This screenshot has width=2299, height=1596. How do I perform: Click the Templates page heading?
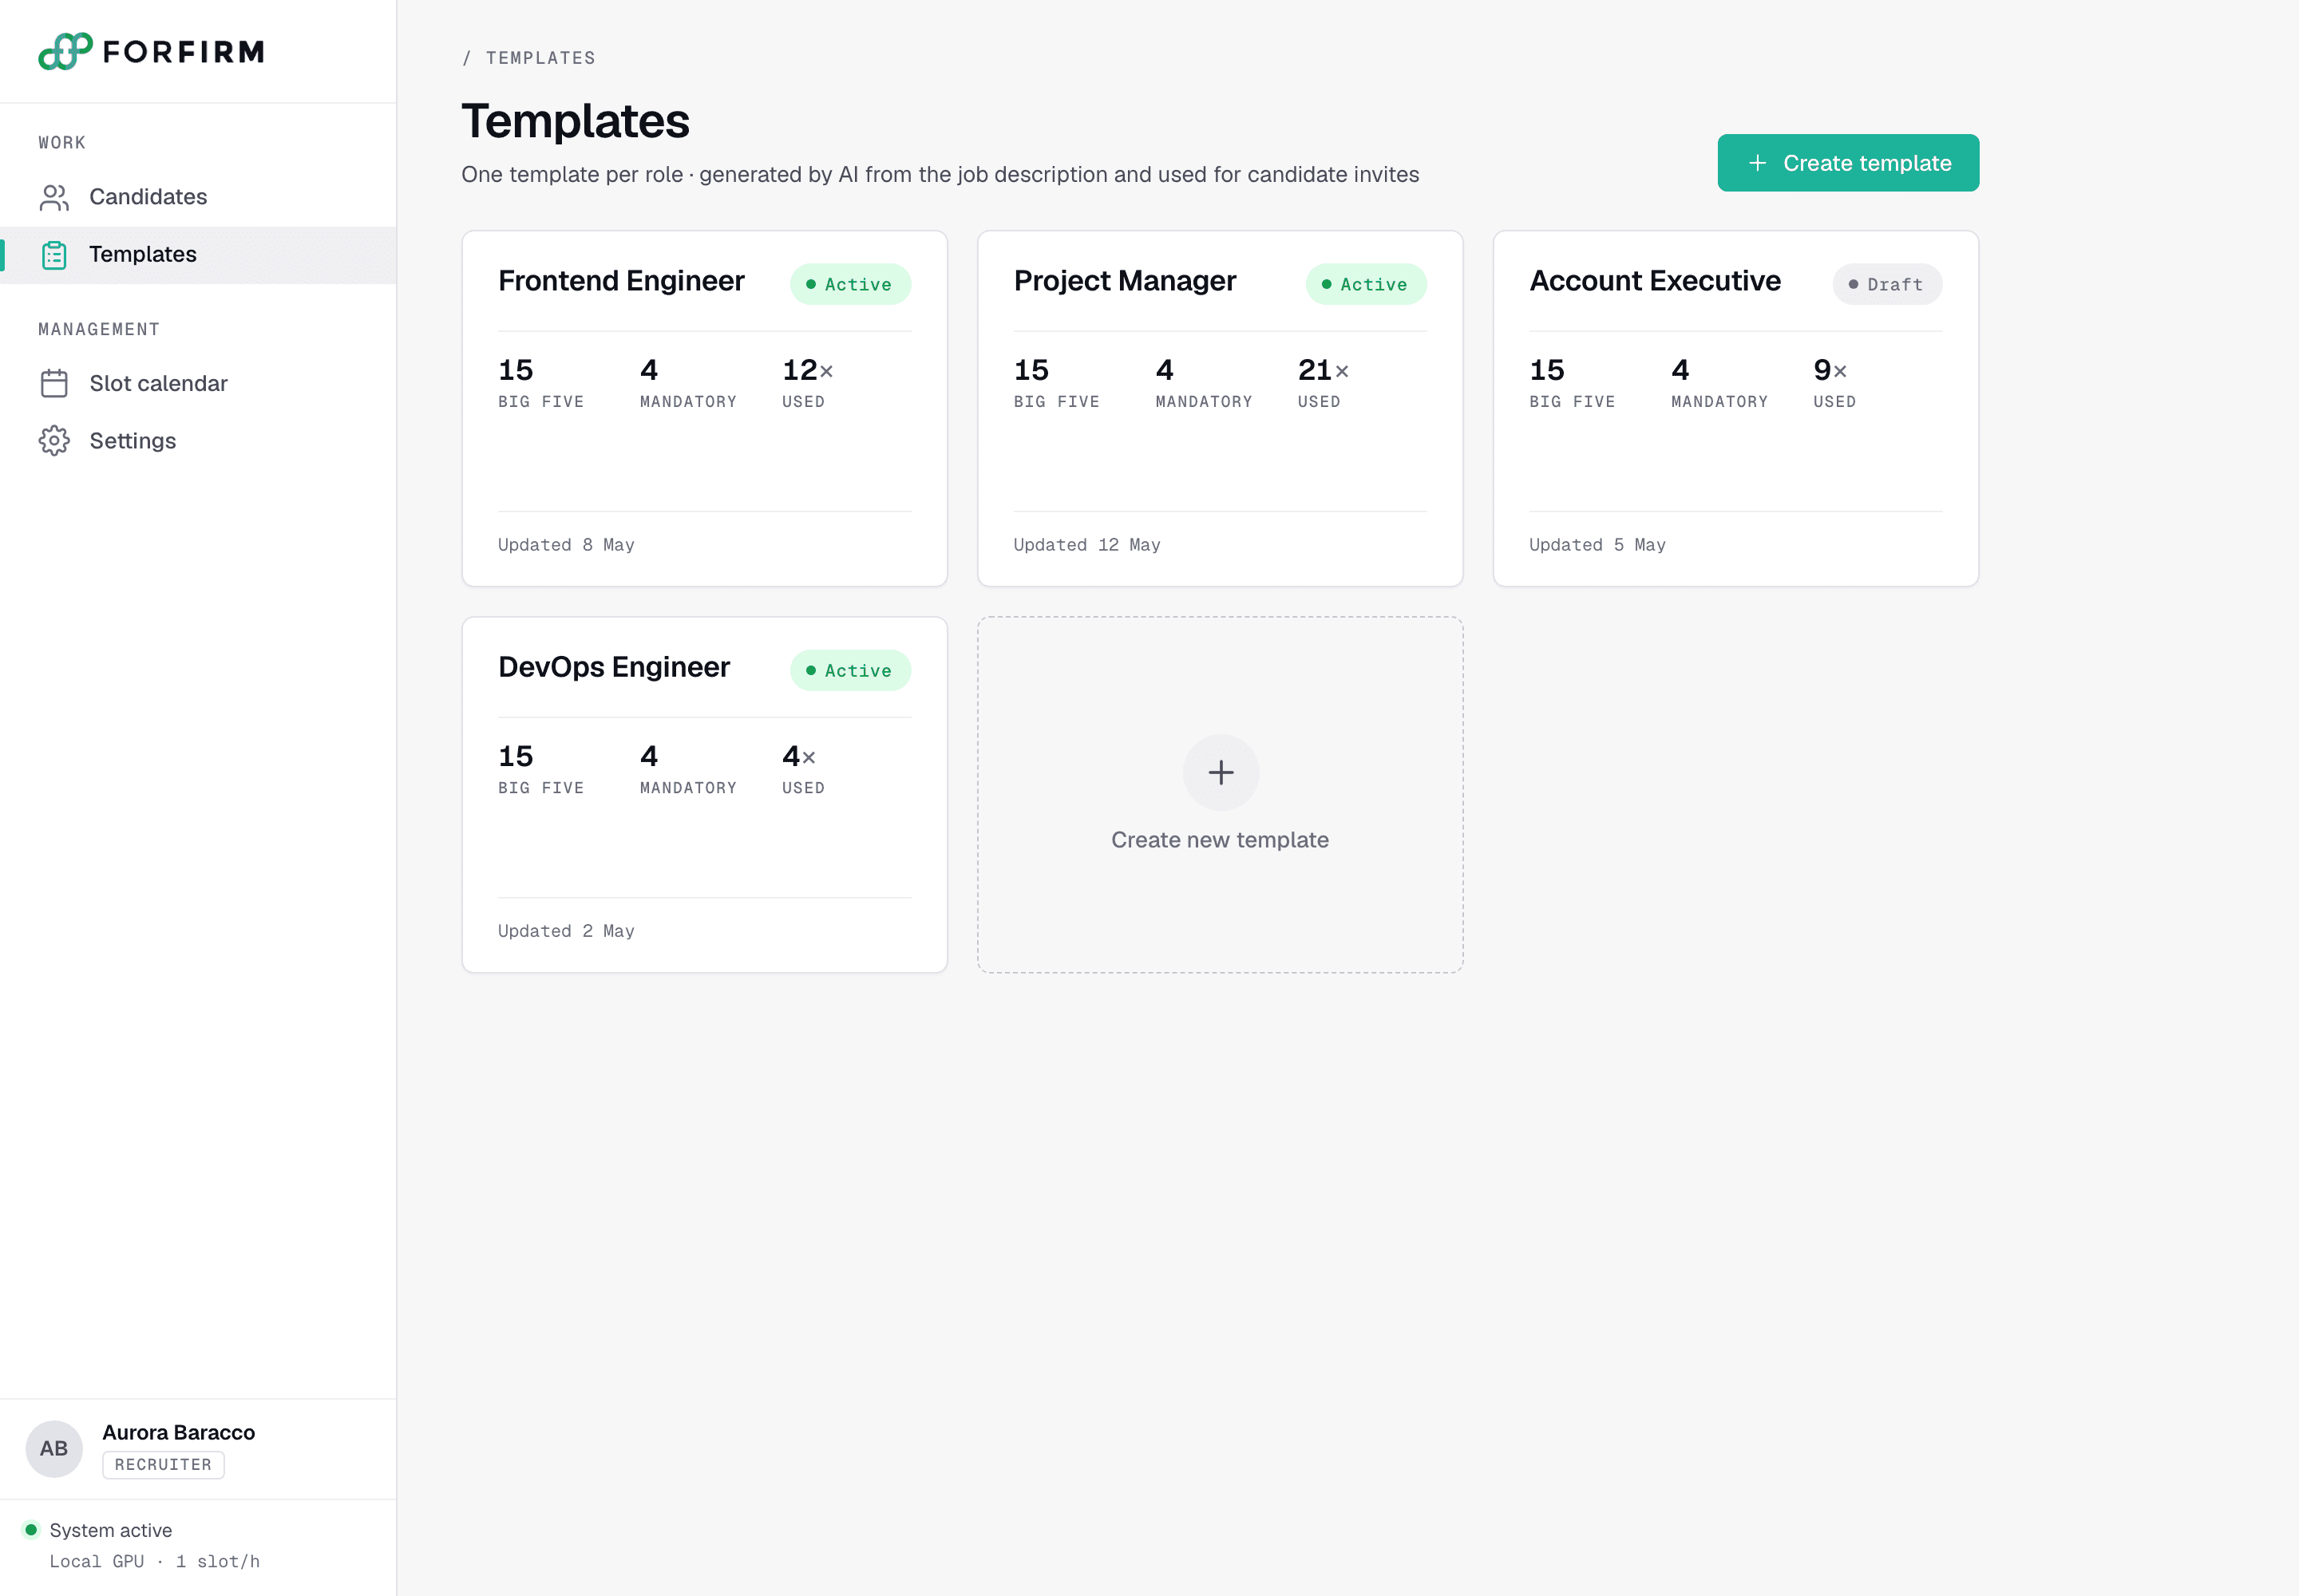click(x=576, y=121)
